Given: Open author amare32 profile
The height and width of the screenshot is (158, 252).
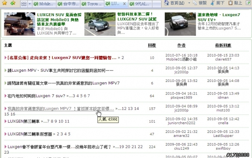Looking at the screenshot, I should coord(182,136).
